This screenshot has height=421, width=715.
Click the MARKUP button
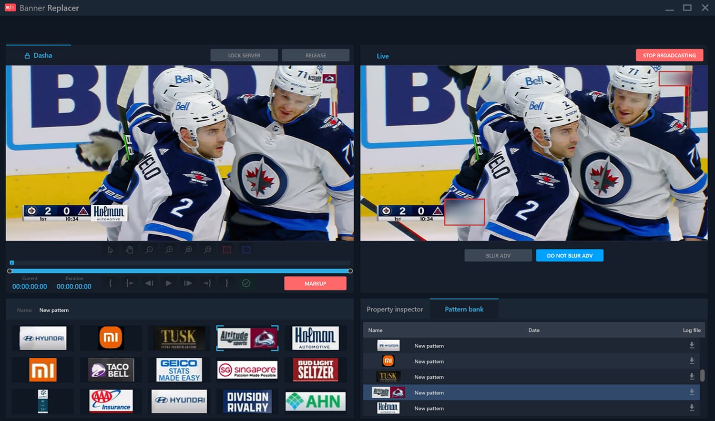(315, 283)
